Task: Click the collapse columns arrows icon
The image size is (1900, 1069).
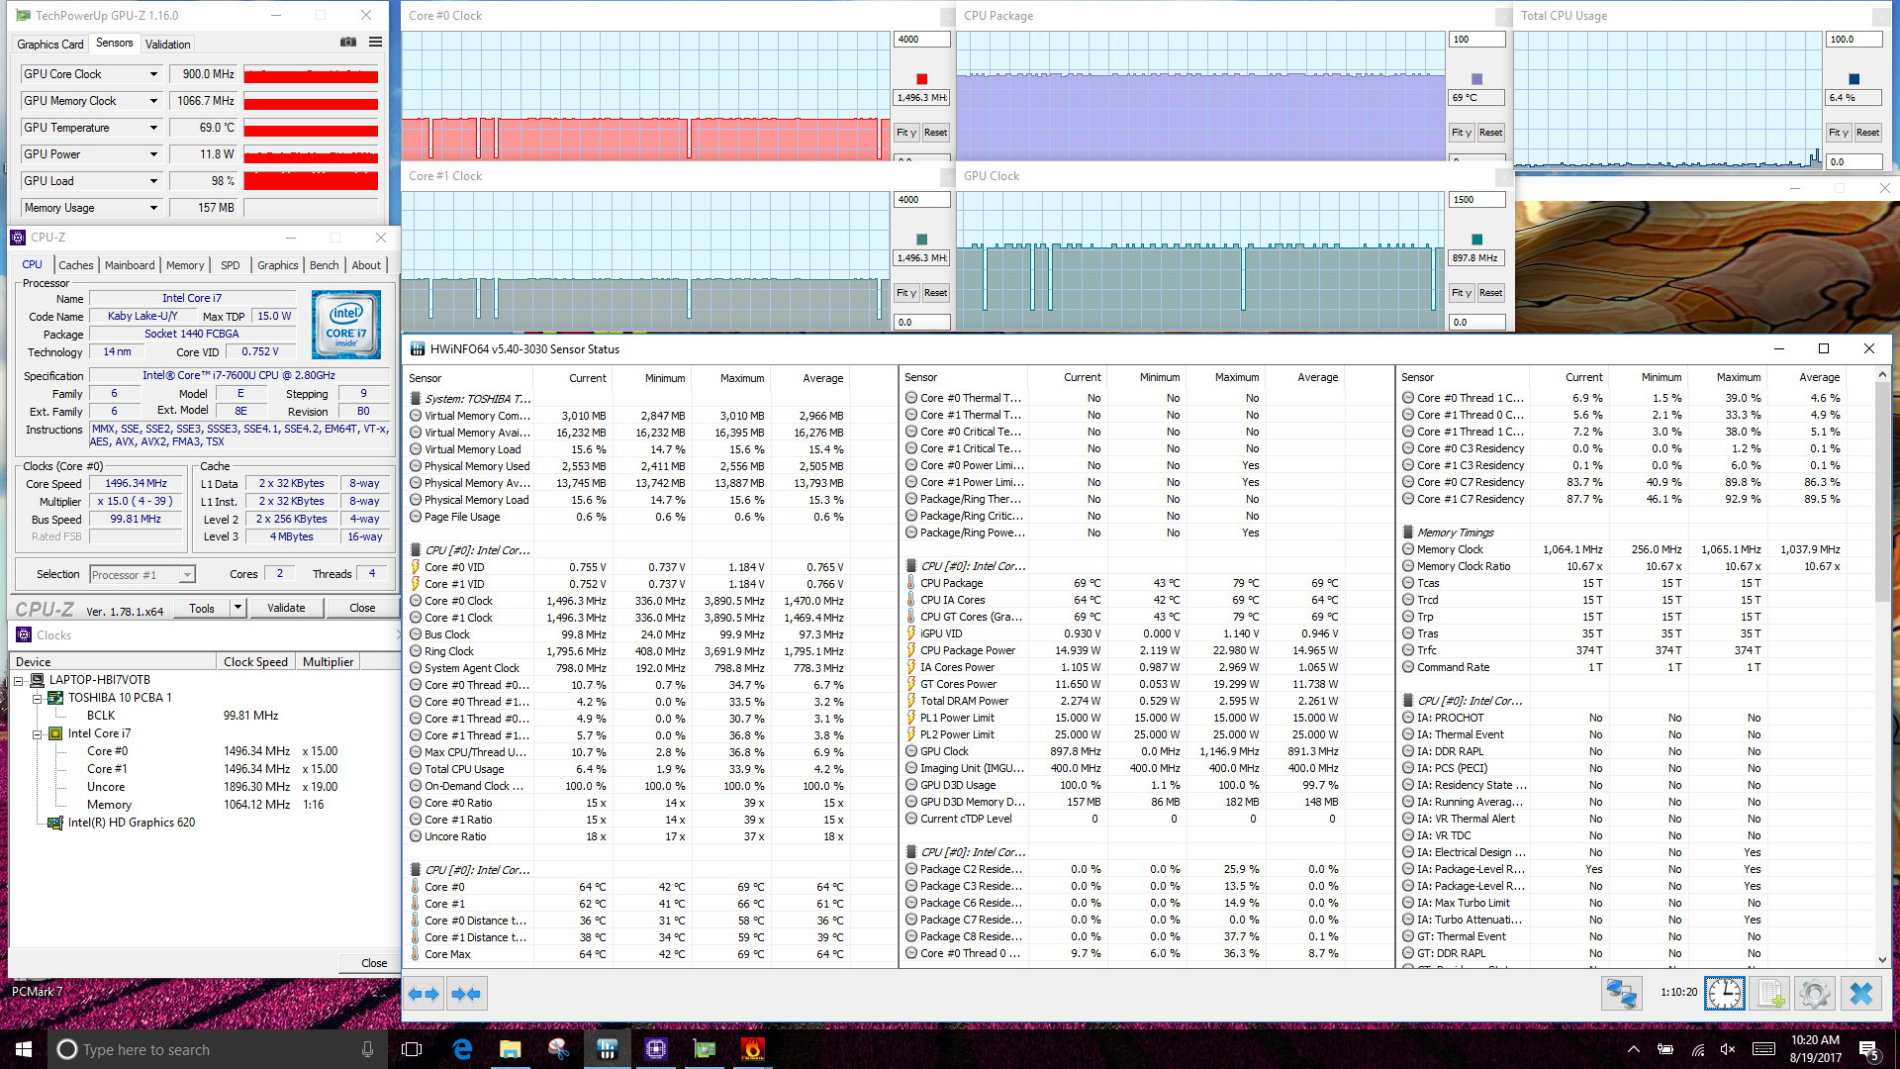Action: point(466,994)
